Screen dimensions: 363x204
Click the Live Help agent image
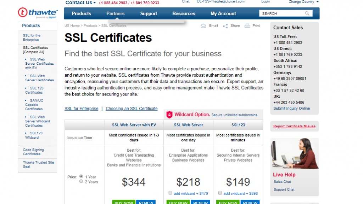(x=294, y=153)
